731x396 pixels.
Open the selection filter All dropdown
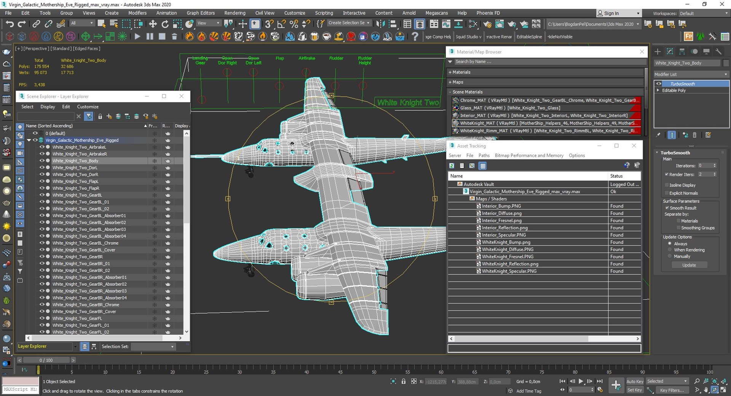[82, 23]
